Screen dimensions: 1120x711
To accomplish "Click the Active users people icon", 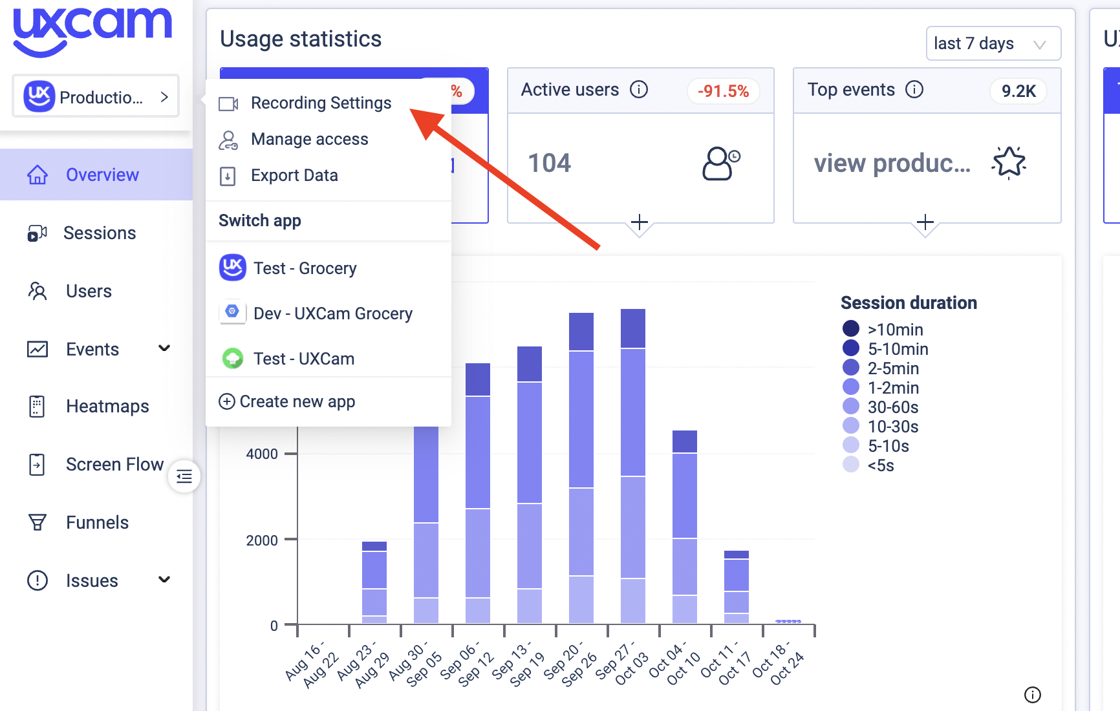I will point(720,163).
